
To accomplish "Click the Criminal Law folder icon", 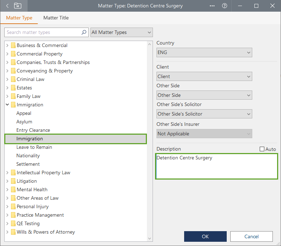I will pyautogui.click(x=13, y=79).
